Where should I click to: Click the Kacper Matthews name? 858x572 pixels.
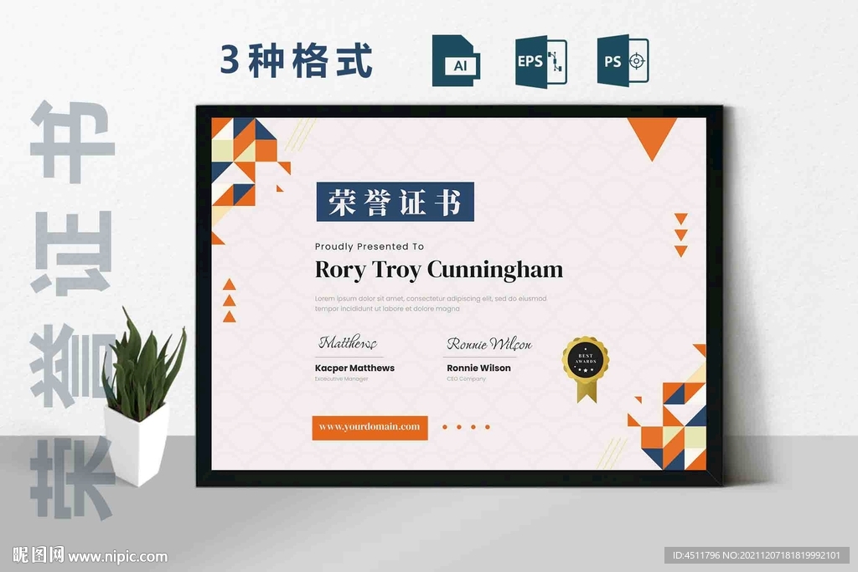click(x=354, y=368)
